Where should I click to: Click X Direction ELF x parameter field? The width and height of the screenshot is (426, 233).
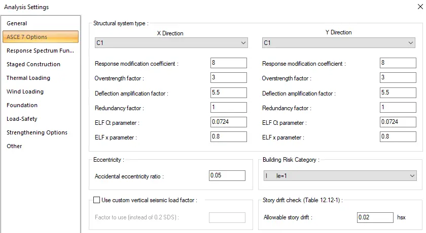(x=229, y=136)
